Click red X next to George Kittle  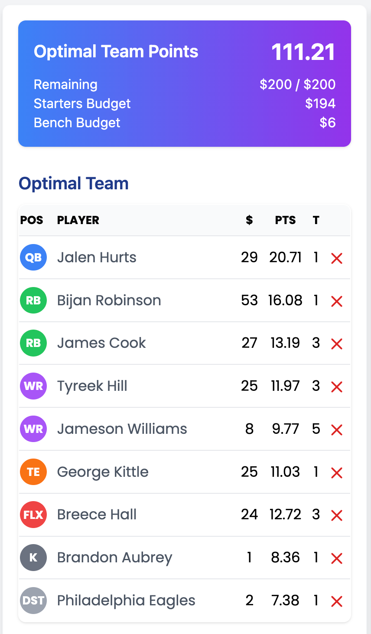pos(337,472)
